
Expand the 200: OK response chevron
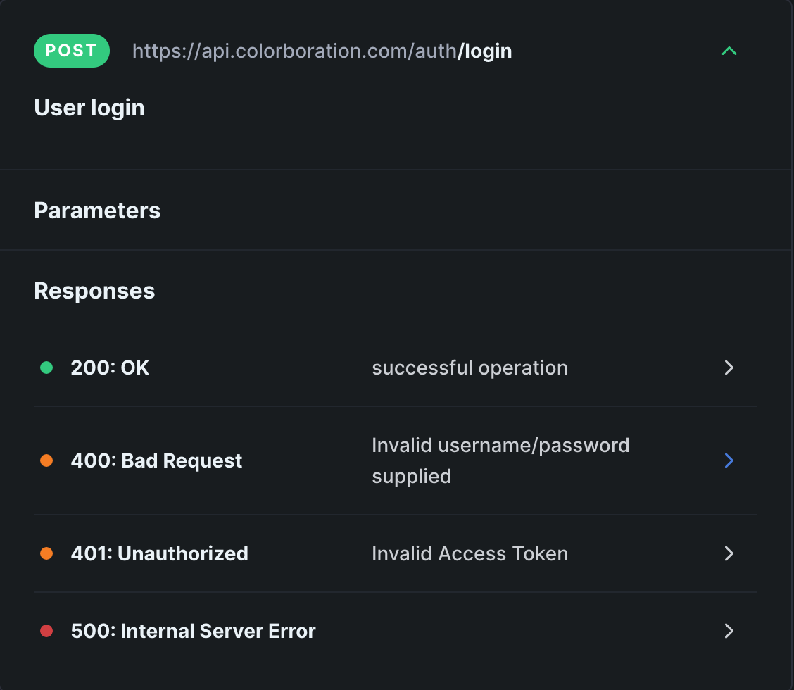tap(729, 368)
